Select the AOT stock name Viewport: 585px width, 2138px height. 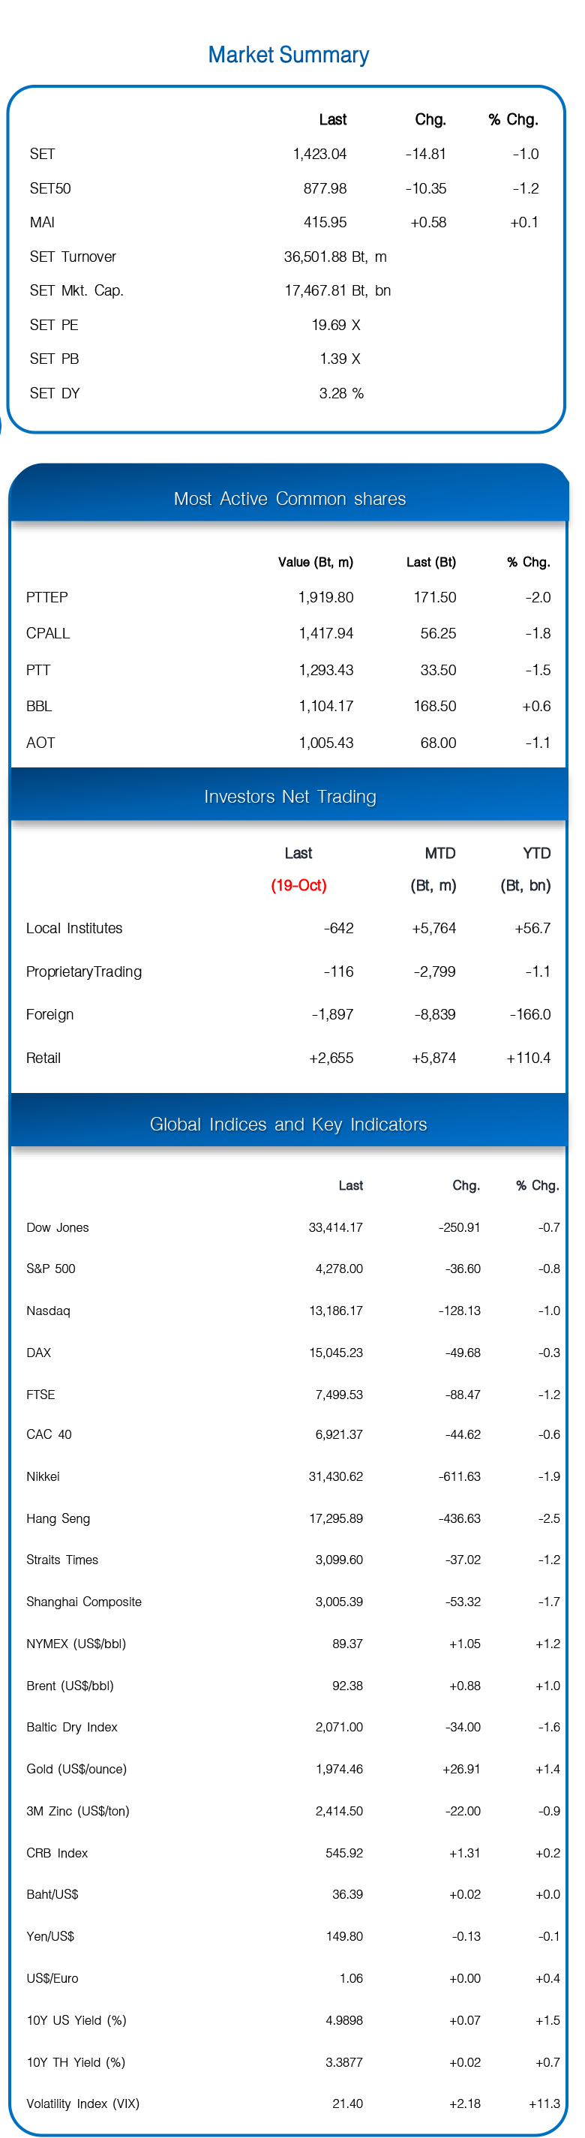(40, 743)
